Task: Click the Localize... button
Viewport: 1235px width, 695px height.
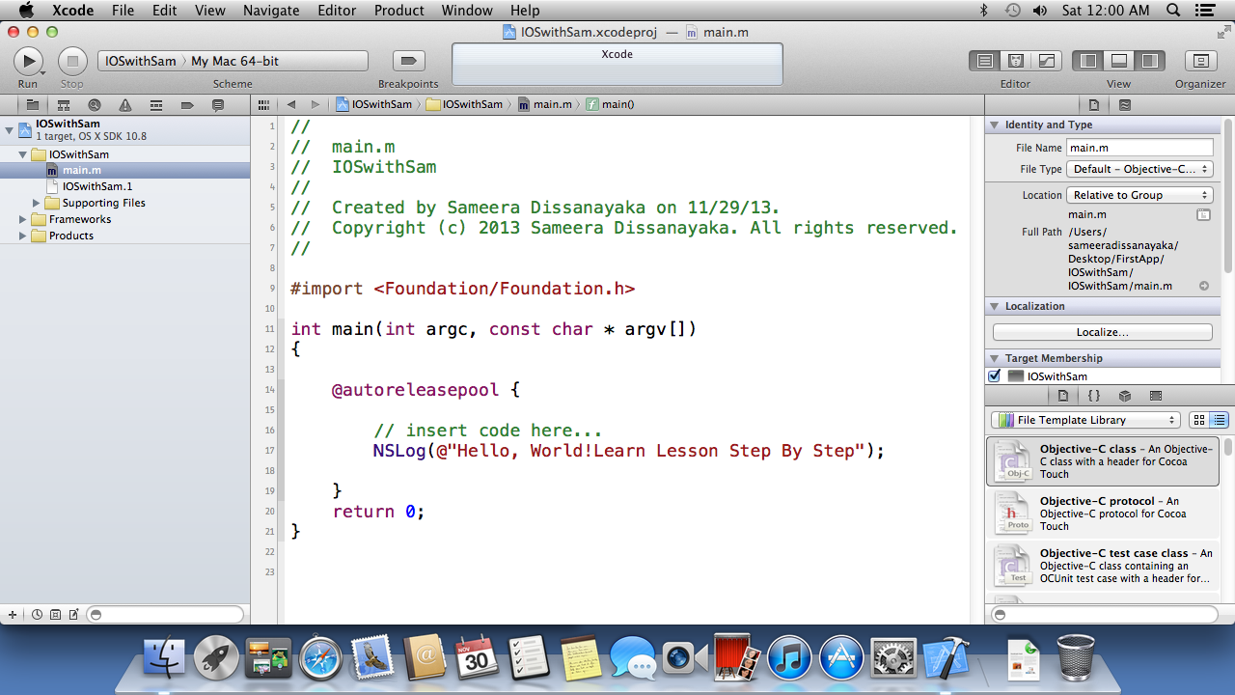Action: [x=1103, y=332]
